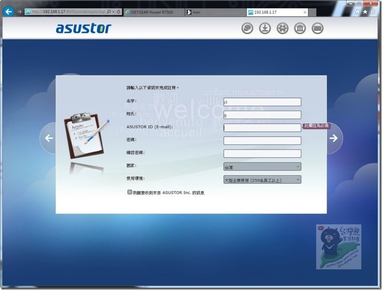Viewport: 382px width, 290px height.
Task: Switch to the NETGEAR Router R7500 tab
Action: point(154,12)
